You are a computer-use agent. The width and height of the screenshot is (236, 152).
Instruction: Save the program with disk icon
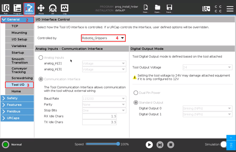point(169,9)
